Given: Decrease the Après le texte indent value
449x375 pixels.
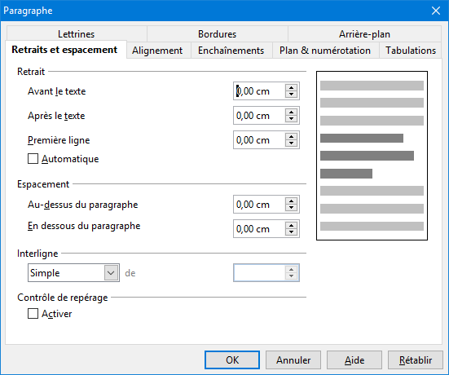Looking at the screenshot, I should pyautogui.click(x=291, y=119).
